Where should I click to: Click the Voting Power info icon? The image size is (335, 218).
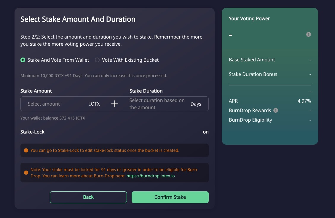pyautogui.click(x=308, y=35)
